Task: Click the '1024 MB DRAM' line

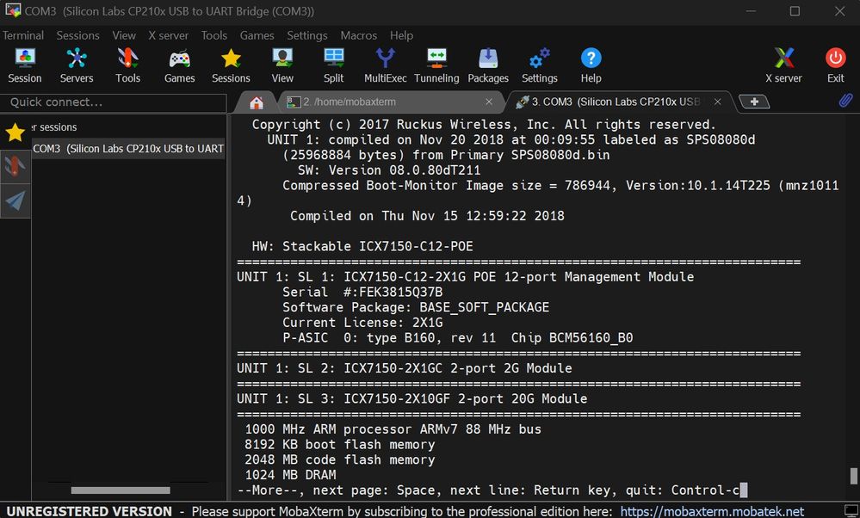Action: 290,475
